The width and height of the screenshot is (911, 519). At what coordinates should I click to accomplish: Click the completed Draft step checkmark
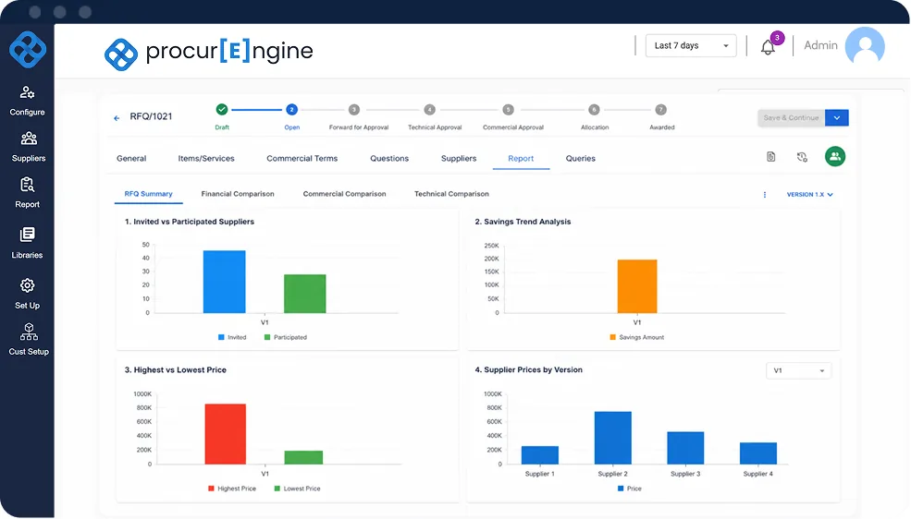pyautogui.click(x=222, y=109)
